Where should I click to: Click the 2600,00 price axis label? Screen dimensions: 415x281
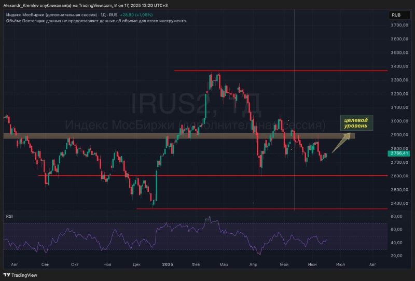[x=399, y=176]
